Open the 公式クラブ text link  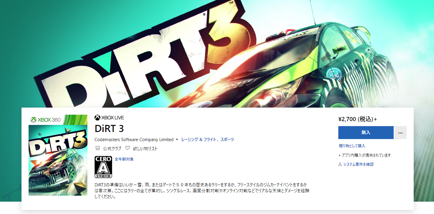point(112,148)
